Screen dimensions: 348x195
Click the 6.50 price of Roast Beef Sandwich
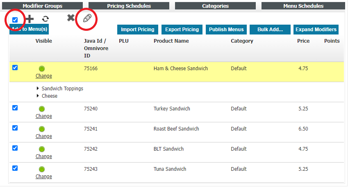(303, 129)
